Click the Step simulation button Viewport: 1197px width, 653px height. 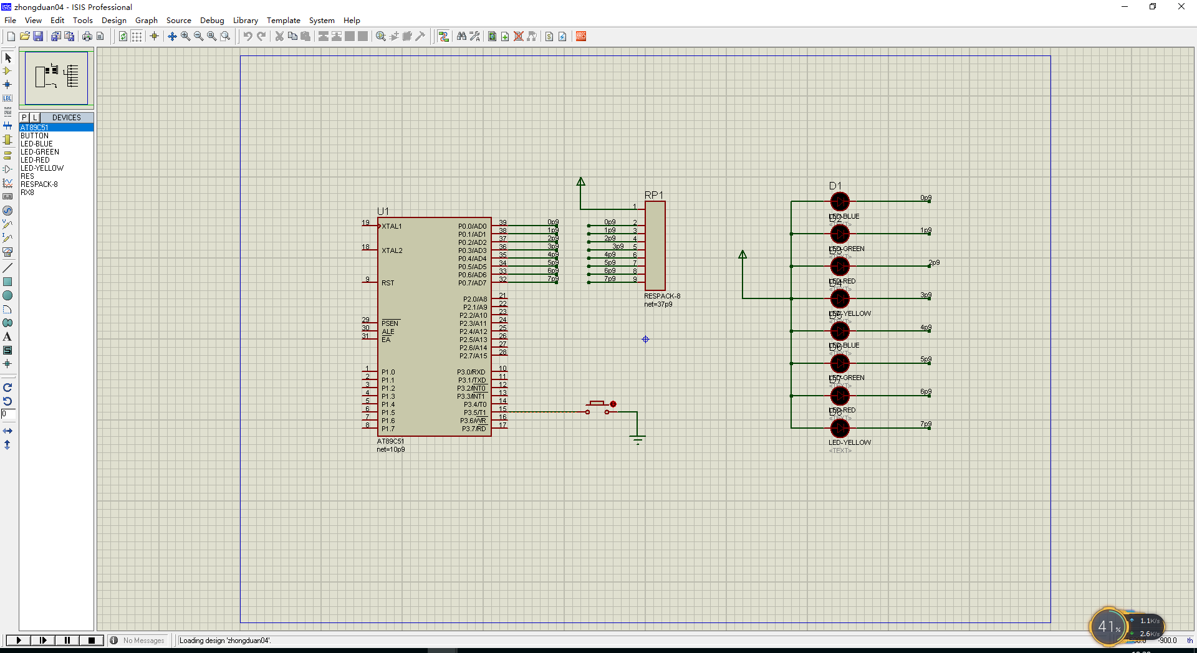(x=43, y=640)
